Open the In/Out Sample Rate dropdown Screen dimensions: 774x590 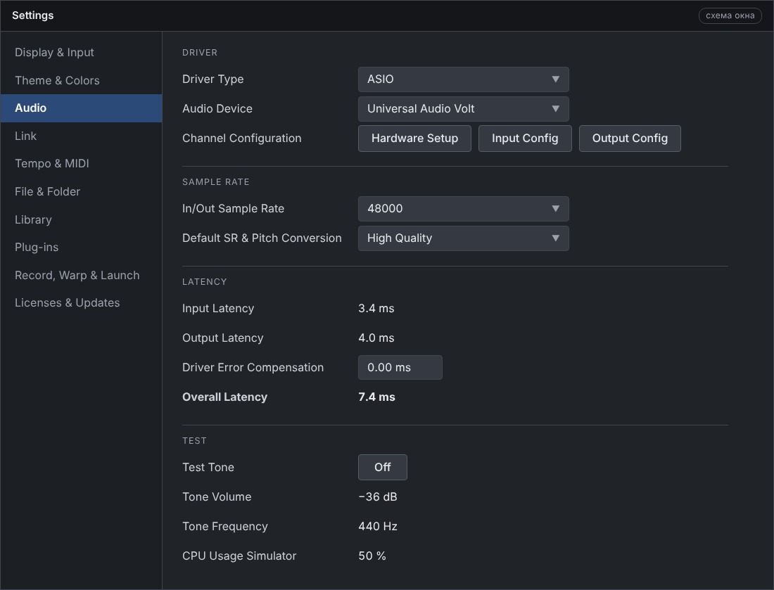click(464, 209)
